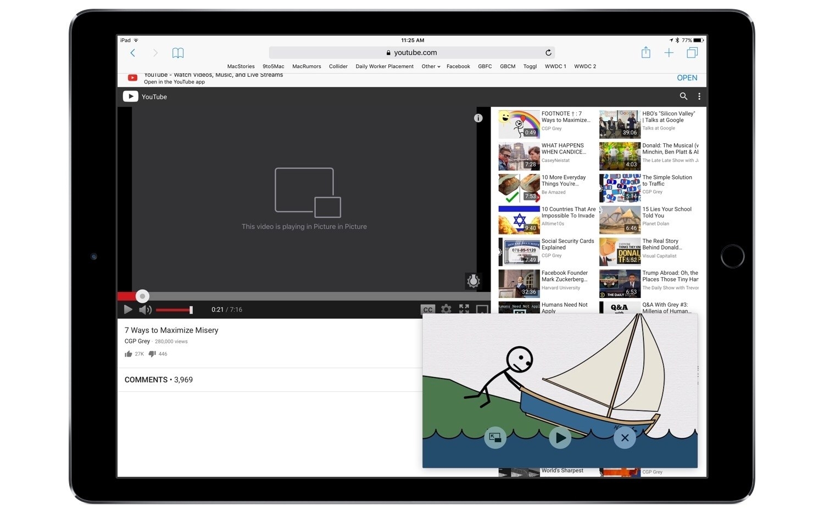Open the YouTube search
The height and width of the screenshot is (513, 824).
(683, 97)
